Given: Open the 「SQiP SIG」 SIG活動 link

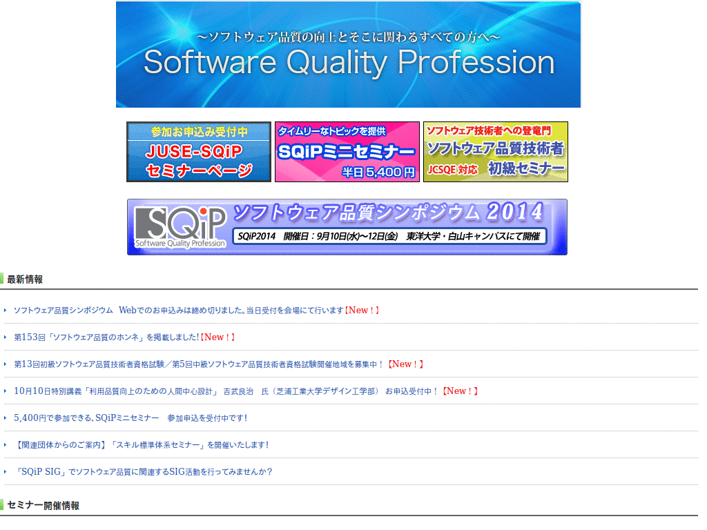Looking at the screenshot, I should (143, 472).
